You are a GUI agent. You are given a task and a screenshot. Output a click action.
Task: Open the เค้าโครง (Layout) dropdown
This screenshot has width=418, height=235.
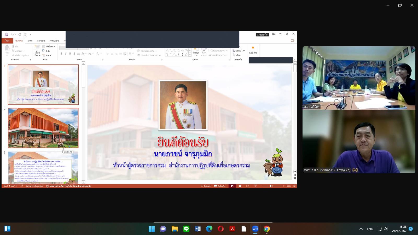49,46
